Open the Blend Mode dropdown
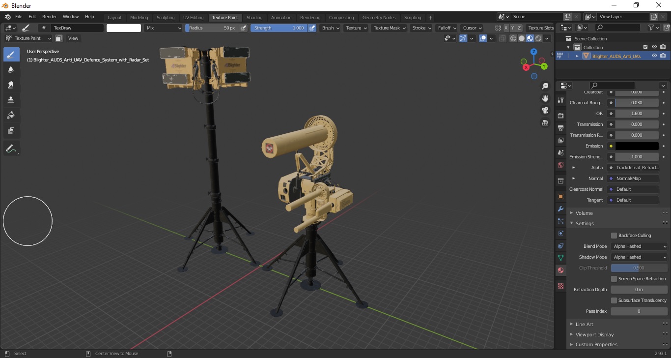 click(x=639, y=246)
